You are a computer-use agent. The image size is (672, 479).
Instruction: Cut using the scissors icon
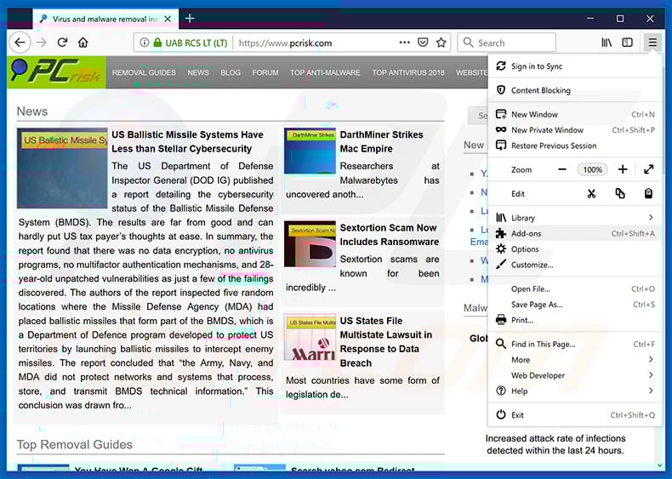(x=591, y=193)
